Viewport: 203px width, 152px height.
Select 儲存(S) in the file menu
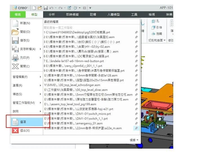27,40
